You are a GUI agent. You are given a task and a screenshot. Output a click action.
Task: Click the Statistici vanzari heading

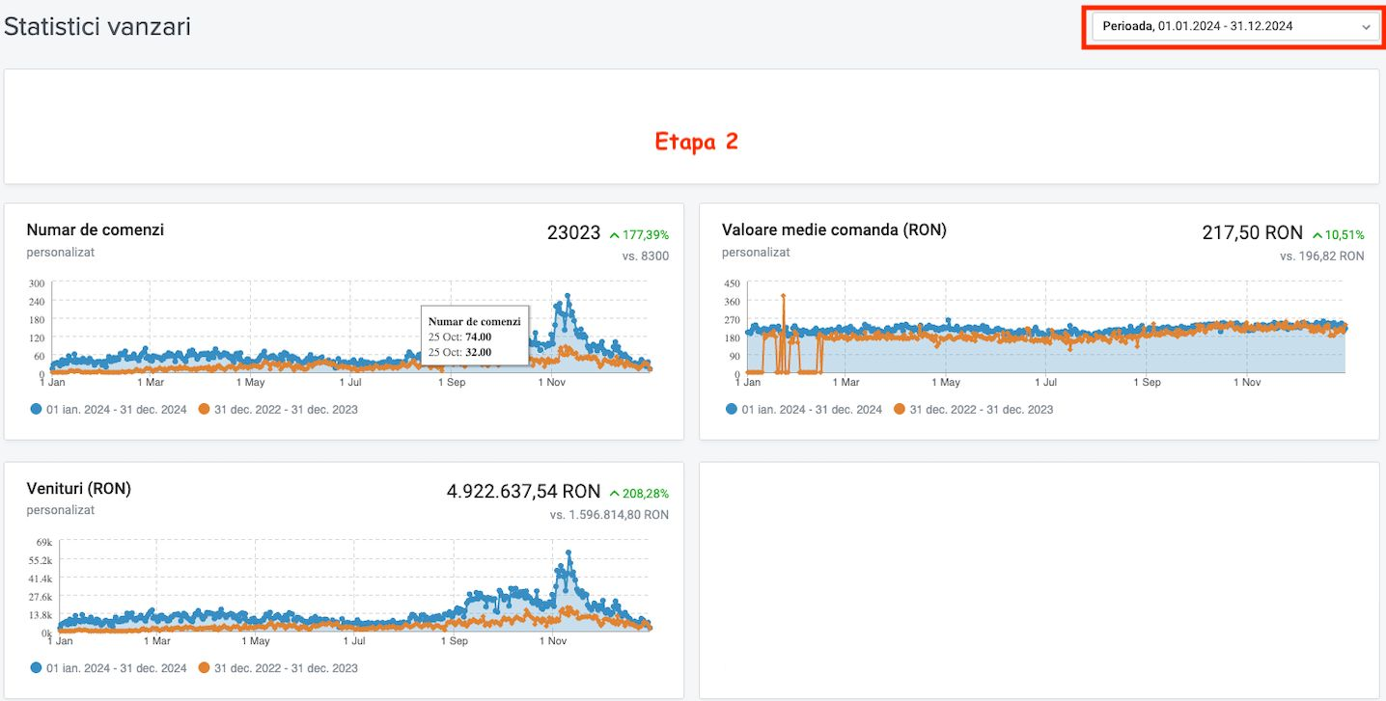96,27
